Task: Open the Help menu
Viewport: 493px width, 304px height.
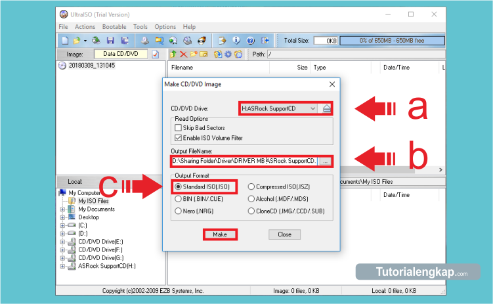Action: coord(189,27)
